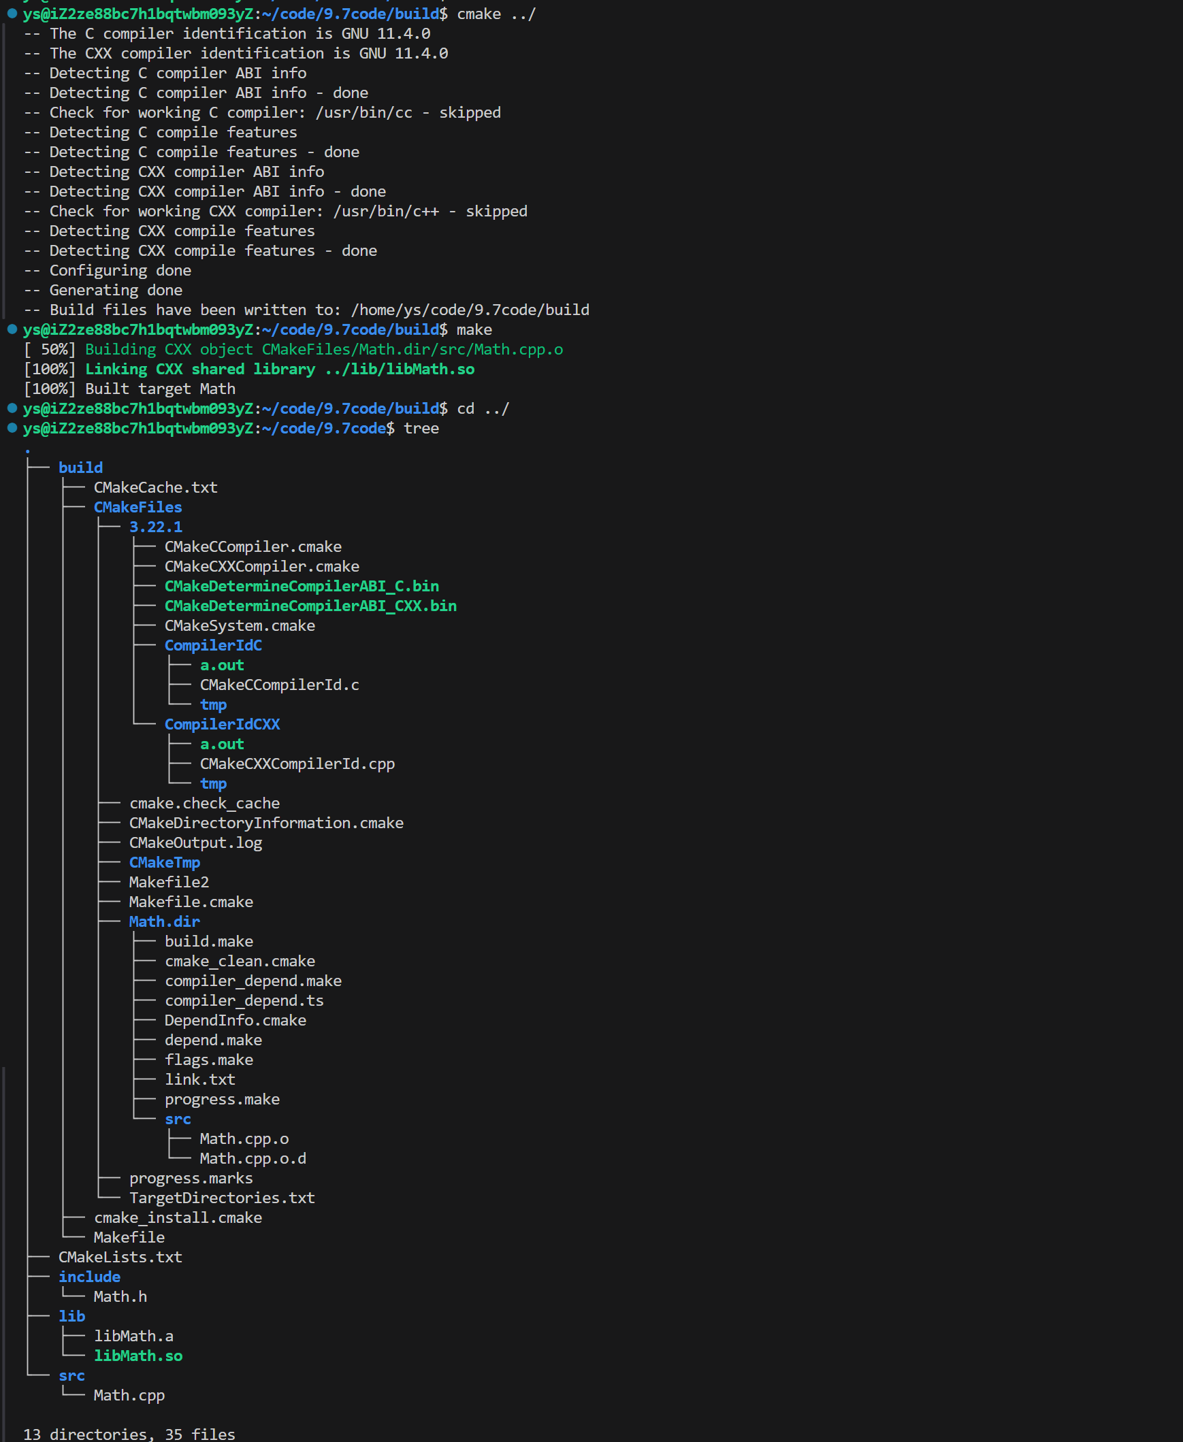The image size is (1183, 1442).
Task: Click flags.make file name
Action: [208, 1060]
